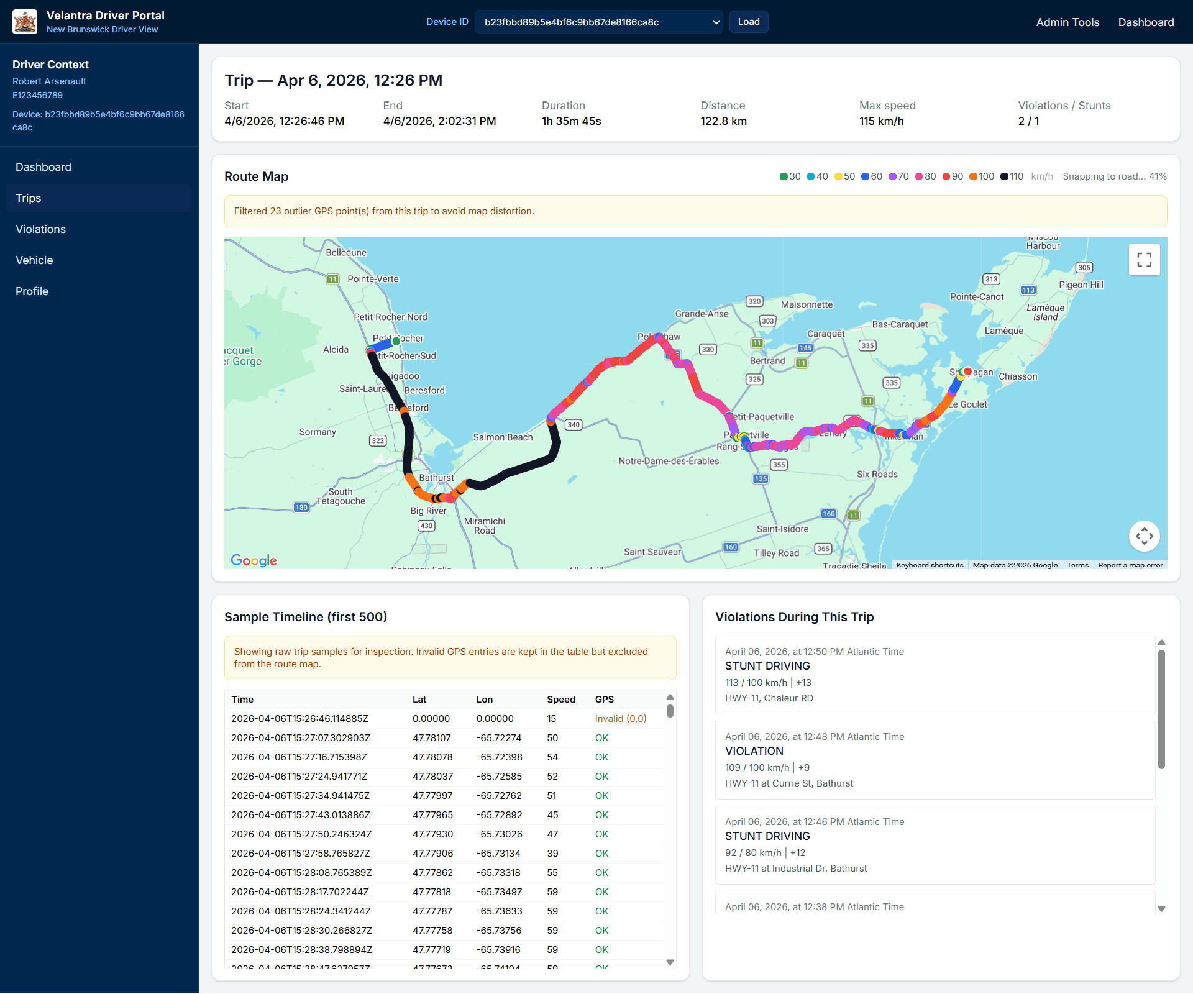Click timeline row 2026-04-06T15:28:08.765389Z
The image size is (1193, 994).
tap(444, 873)
